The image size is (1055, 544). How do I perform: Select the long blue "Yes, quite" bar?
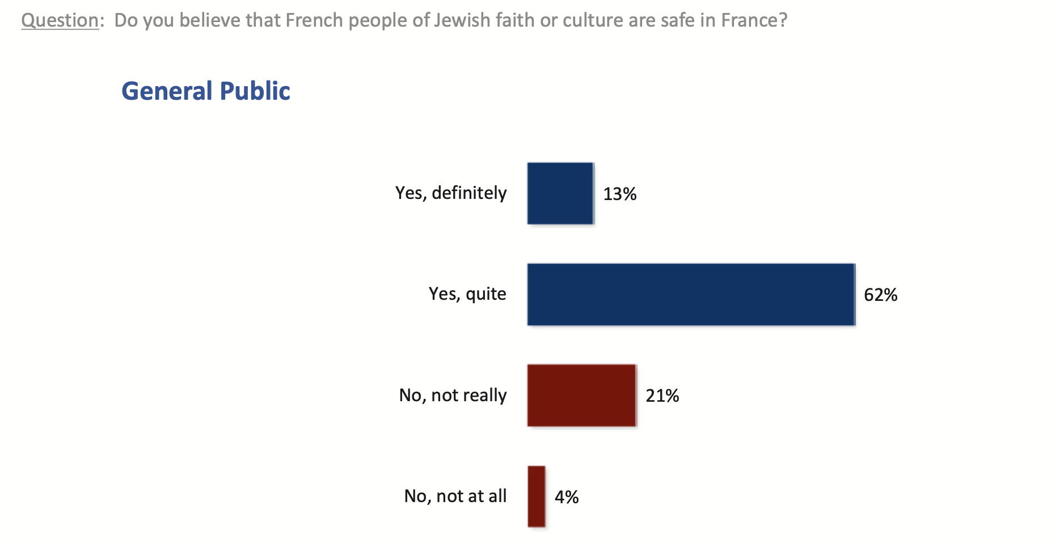(x=690, y=294)
